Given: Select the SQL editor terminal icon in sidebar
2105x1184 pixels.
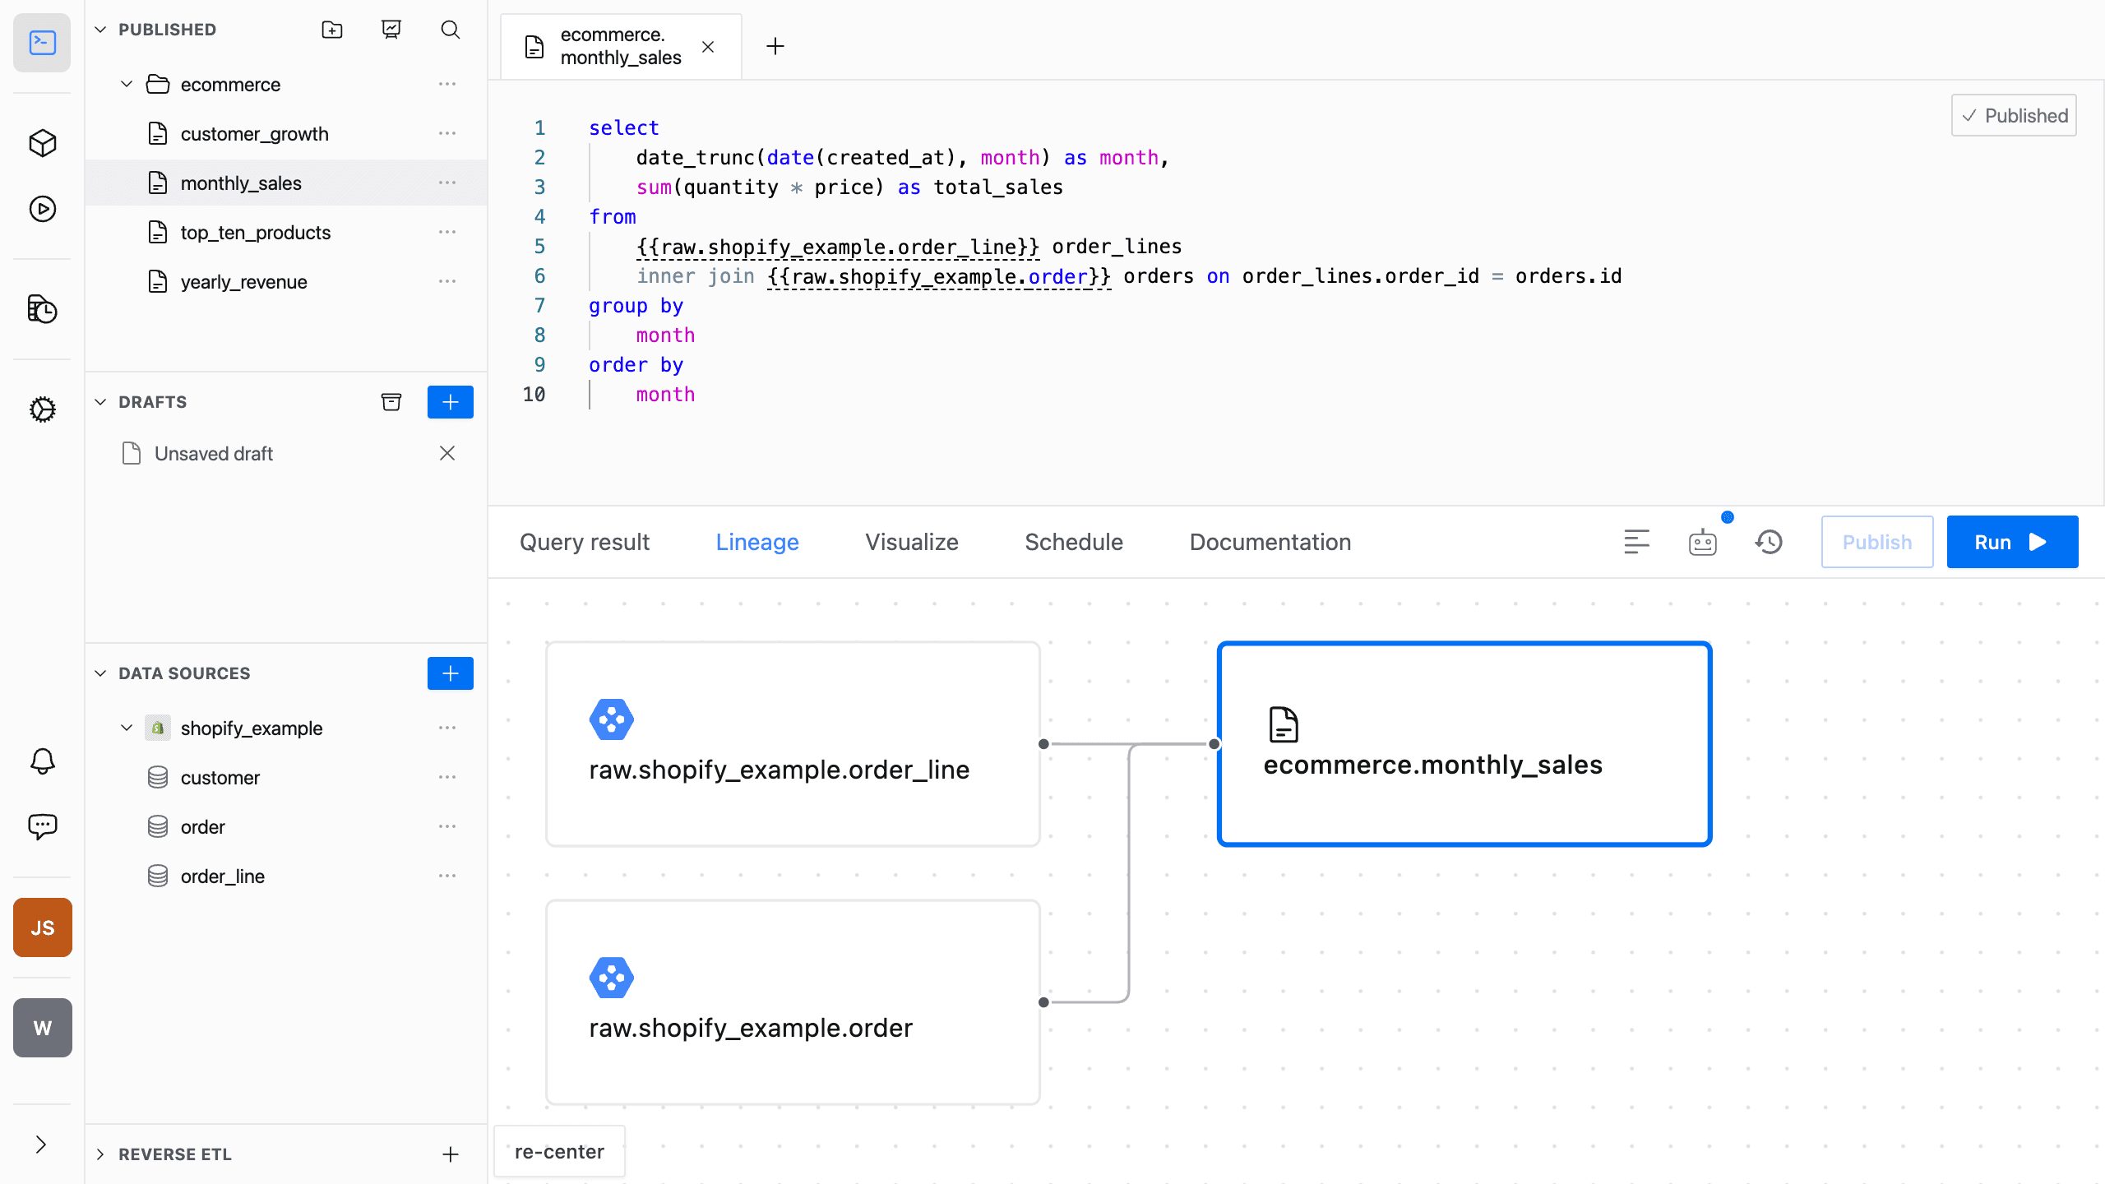Looking at the screenshot, I should coord(42,43).
